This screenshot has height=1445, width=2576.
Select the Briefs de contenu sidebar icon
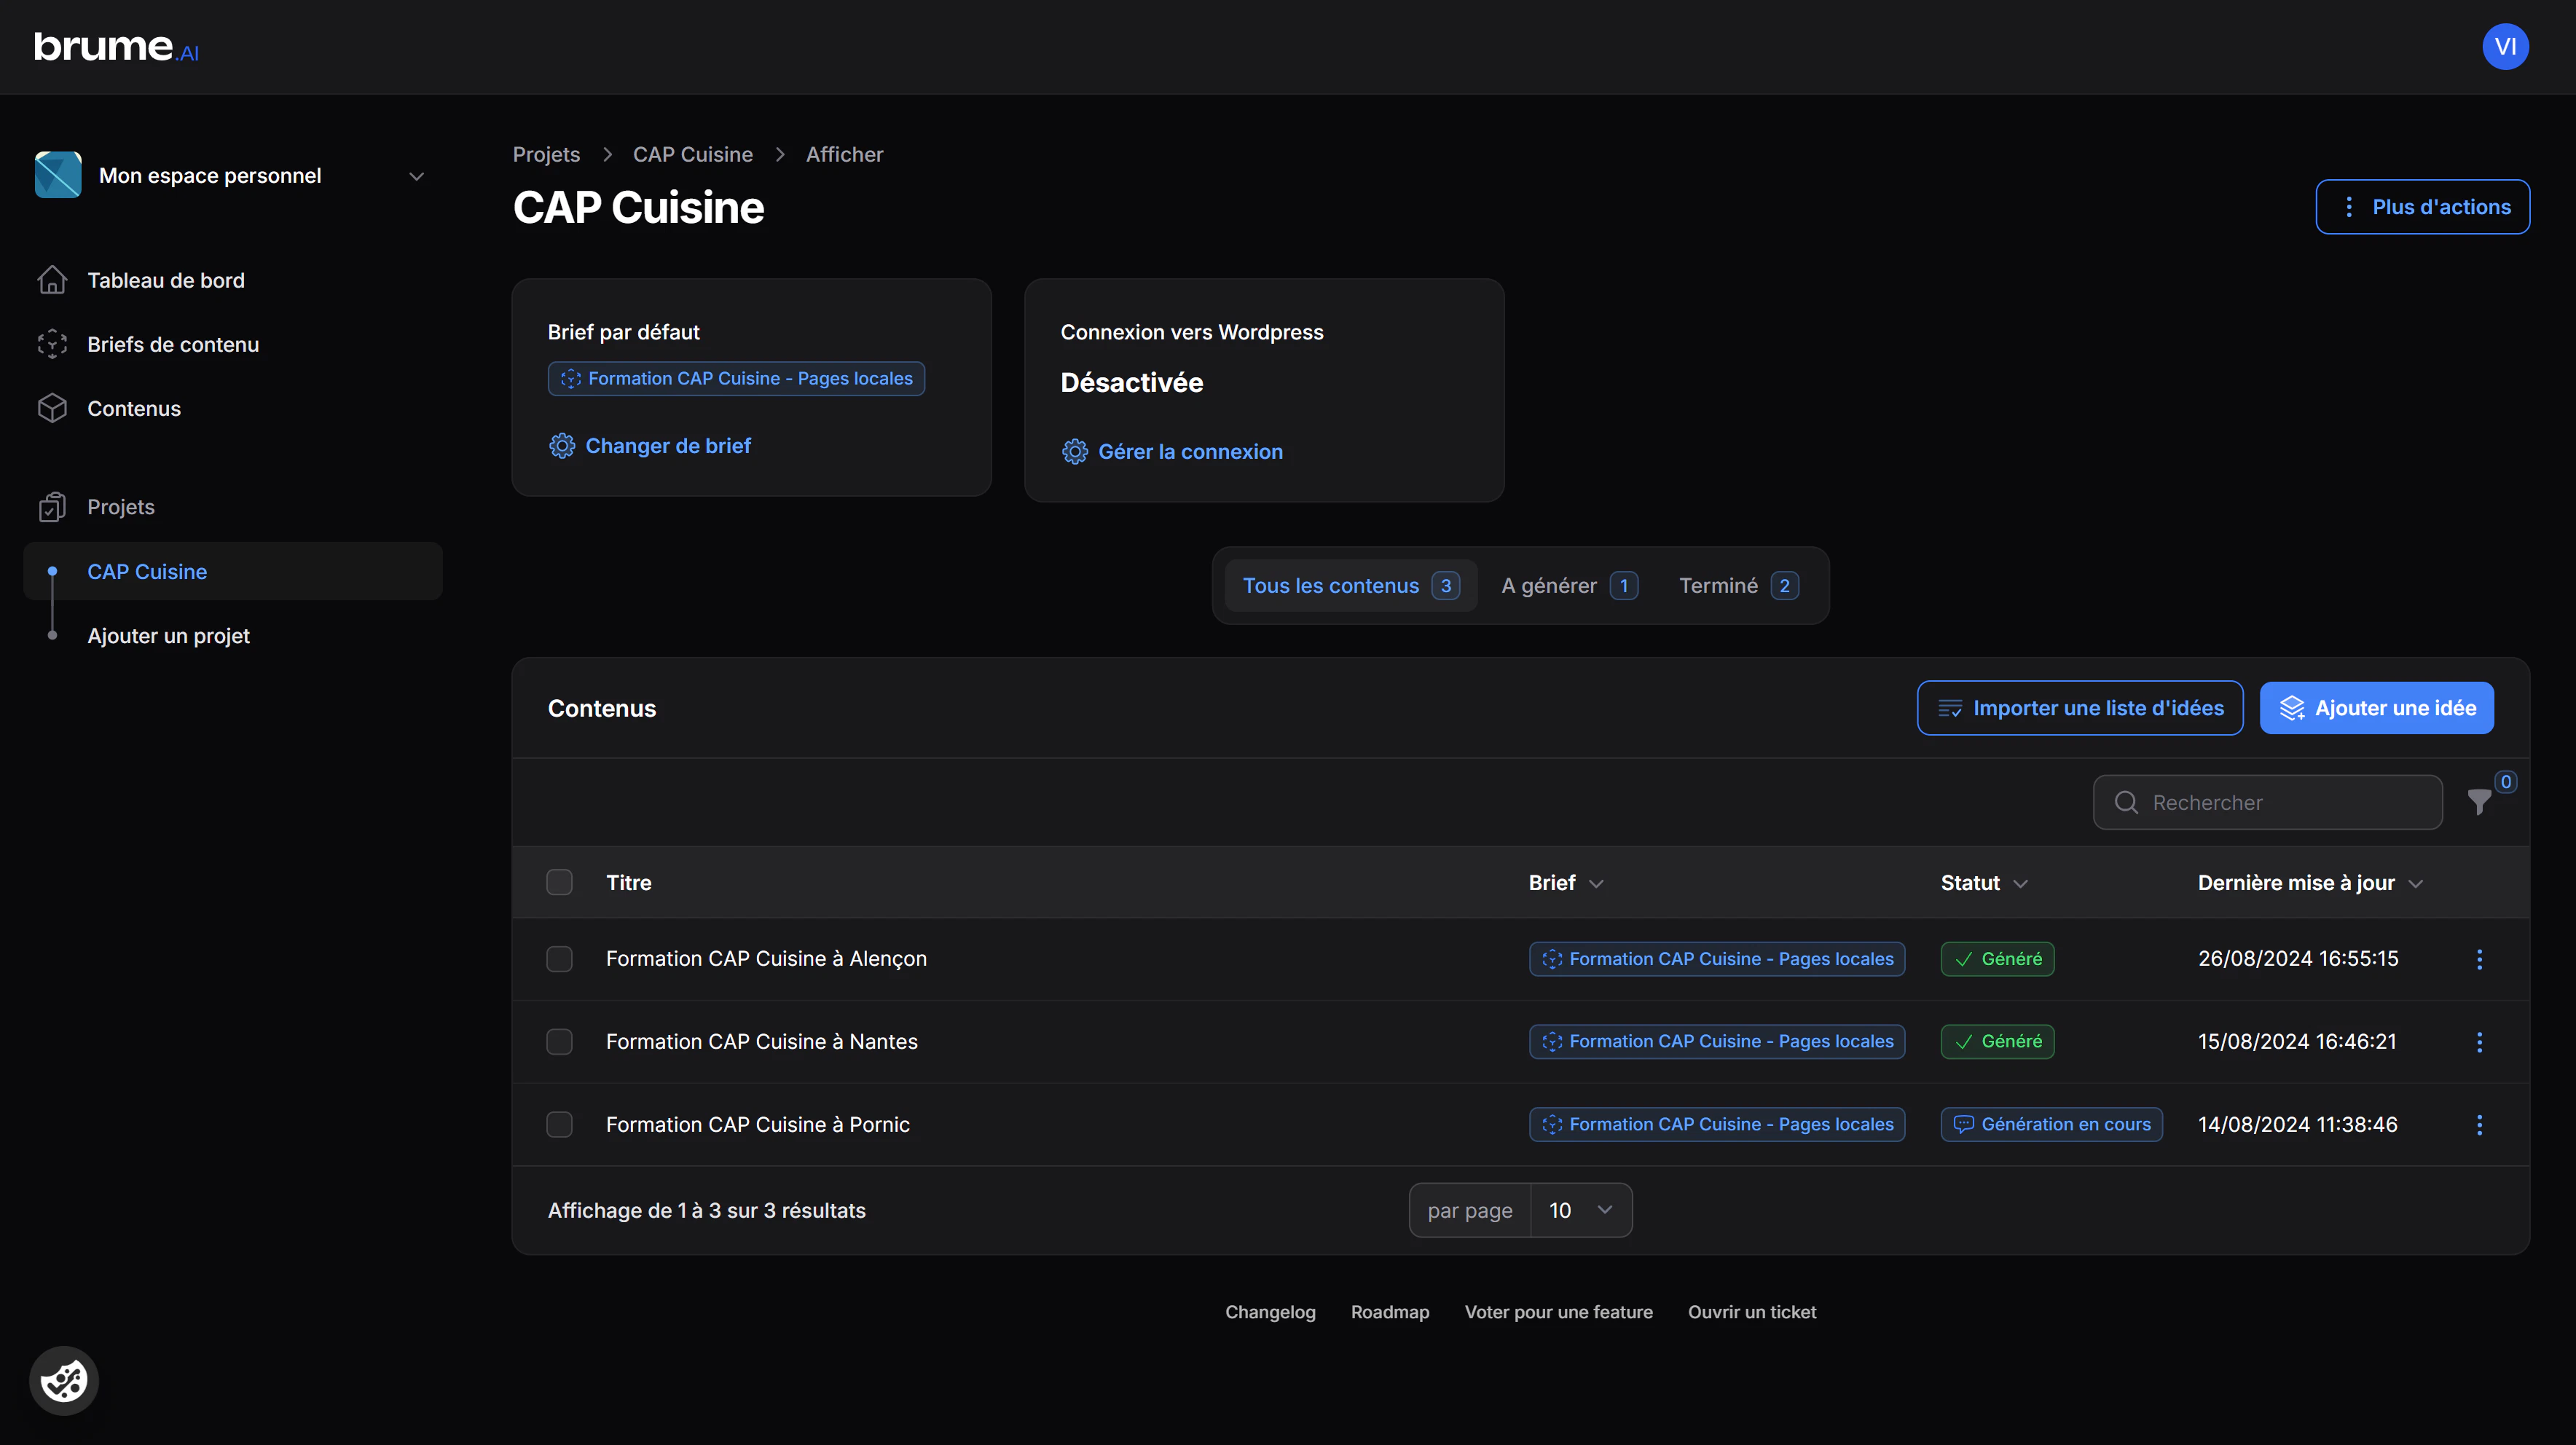[52, 343]
